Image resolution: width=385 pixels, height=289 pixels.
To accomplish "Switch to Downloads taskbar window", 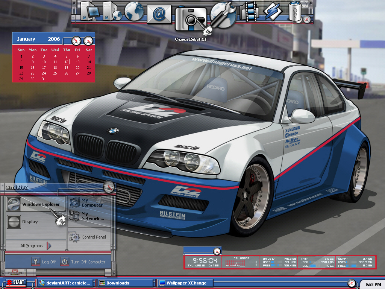I will coord(124,283).
